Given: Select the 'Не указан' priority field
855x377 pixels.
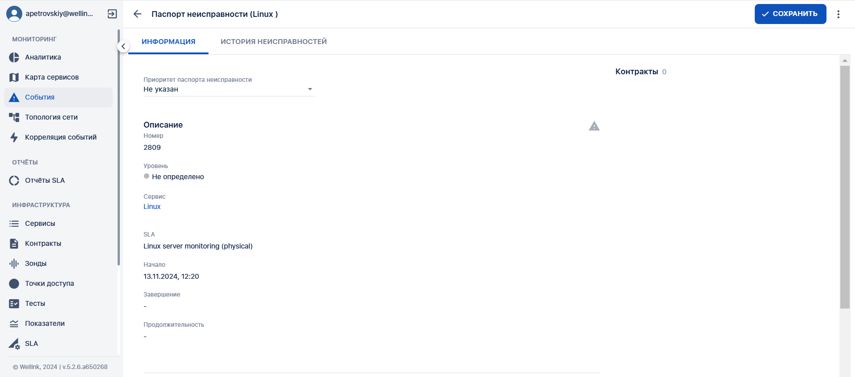Looking at the screenshot, I should pos(229,89).
